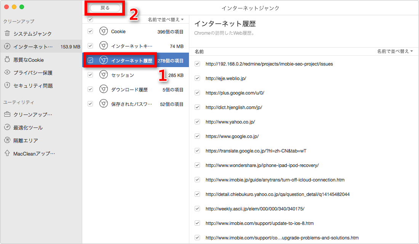This screenshot has height=244, width=419.
Task: Click the 名前 column header
Action: [x=199, y=51]
